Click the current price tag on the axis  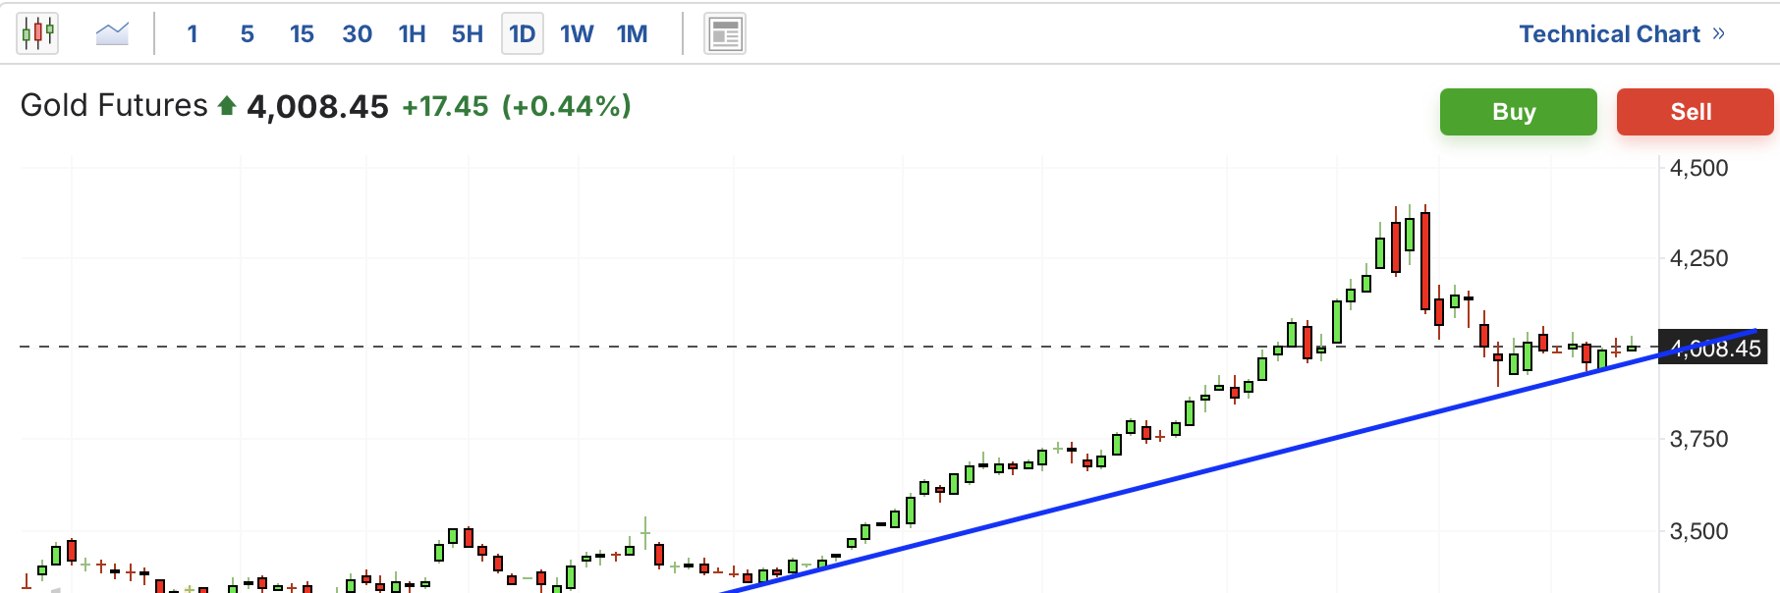pos(1713,348)
